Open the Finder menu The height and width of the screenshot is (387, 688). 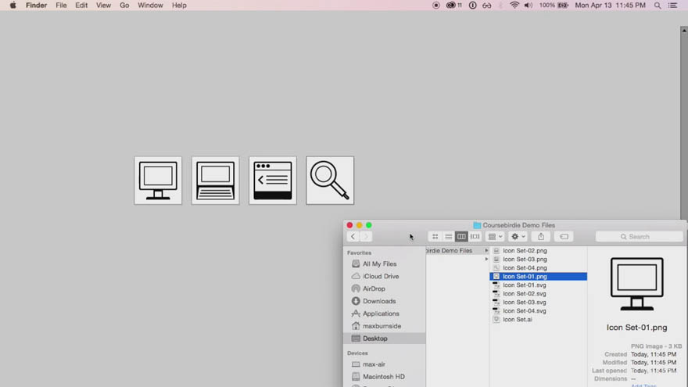[x=37, y=5]
